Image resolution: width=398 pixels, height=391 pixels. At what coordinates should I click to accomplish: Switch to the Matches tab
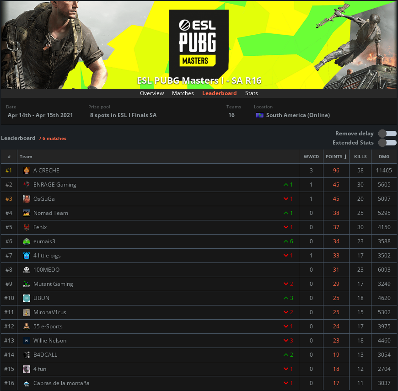[x=183, y=93]
